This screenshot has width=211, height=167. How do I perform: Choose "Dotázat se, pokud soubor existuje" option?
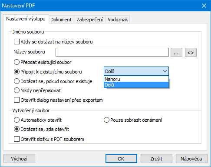point(16,81)
